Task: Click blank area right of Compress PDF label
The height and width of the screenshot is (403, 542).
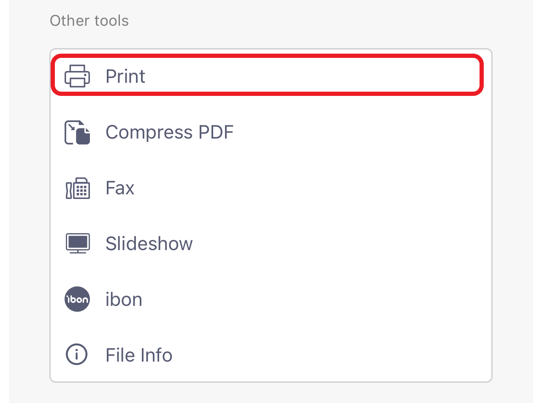Action: 359,132
